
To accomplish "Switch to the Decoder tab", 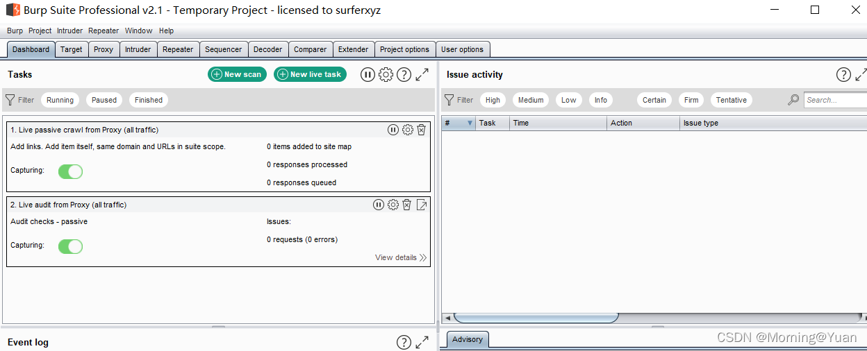I will tap(268, 49).
